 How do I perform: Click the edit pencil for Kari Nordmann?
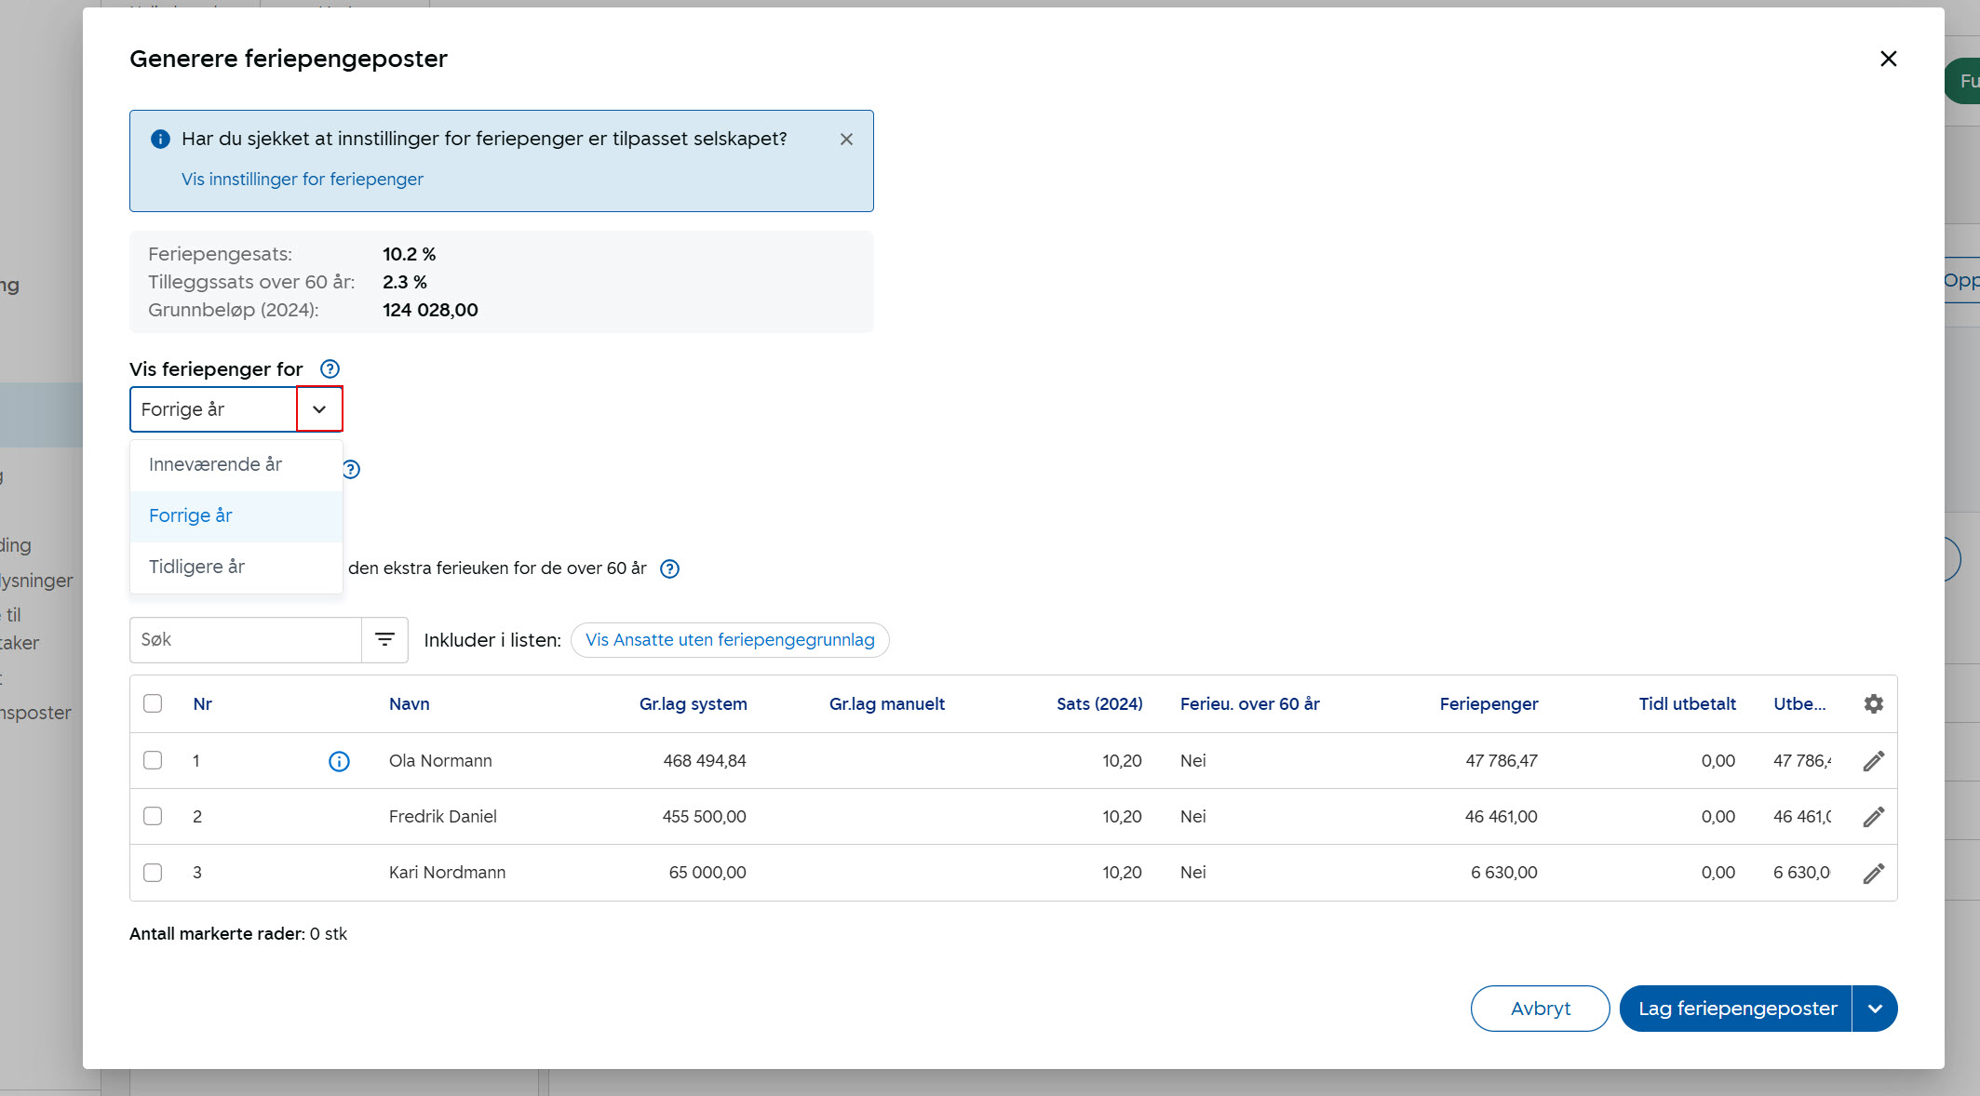pyautogui.click(x=1873, y=873)
